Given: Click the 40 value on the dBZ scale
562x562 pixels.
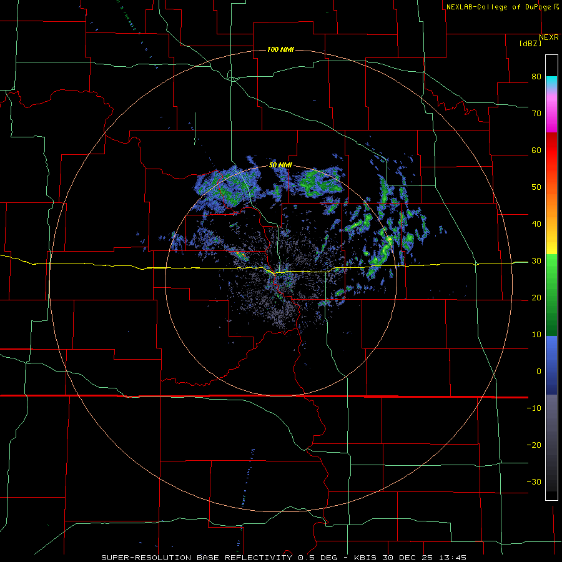Looking at the screenshot, I should 536,224.
